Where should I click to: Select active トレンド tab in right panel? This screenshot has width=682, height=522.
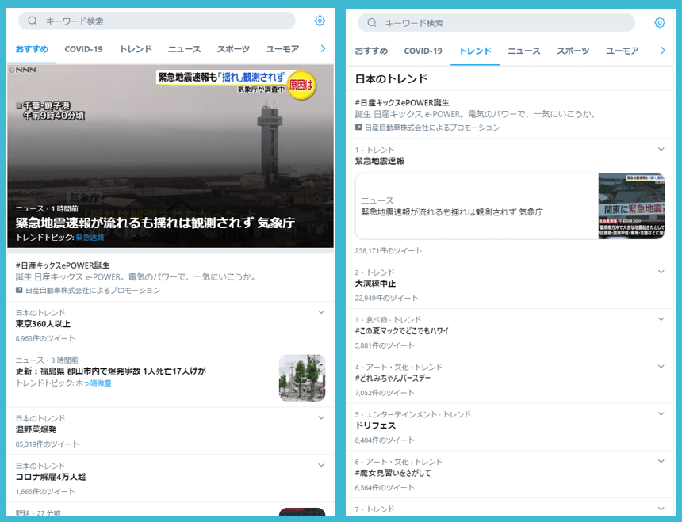click(x=475, y=51)
